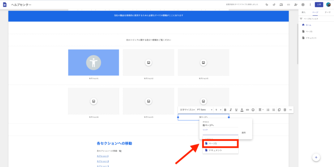
Task: Open the device preview icon
Action: click(x=281, y=5)
